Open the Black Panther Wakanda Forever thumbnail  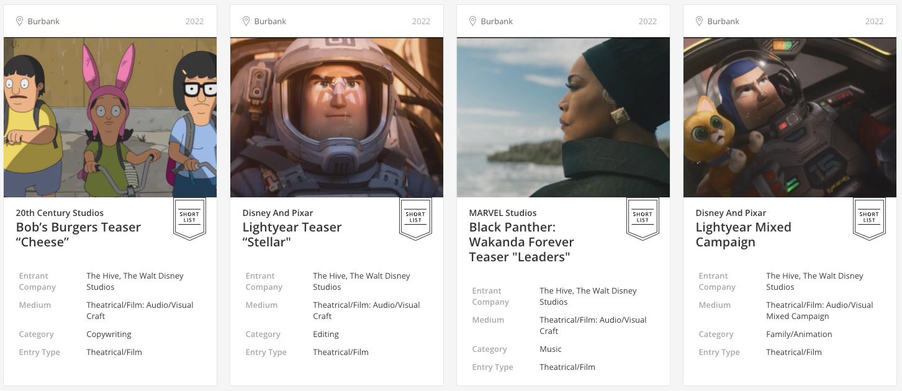(x=563, y=117)
